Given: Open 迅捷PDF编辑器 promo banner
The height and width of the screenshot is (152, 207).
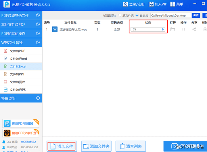Looking at the screenshot, I should [x=21, y=123].
